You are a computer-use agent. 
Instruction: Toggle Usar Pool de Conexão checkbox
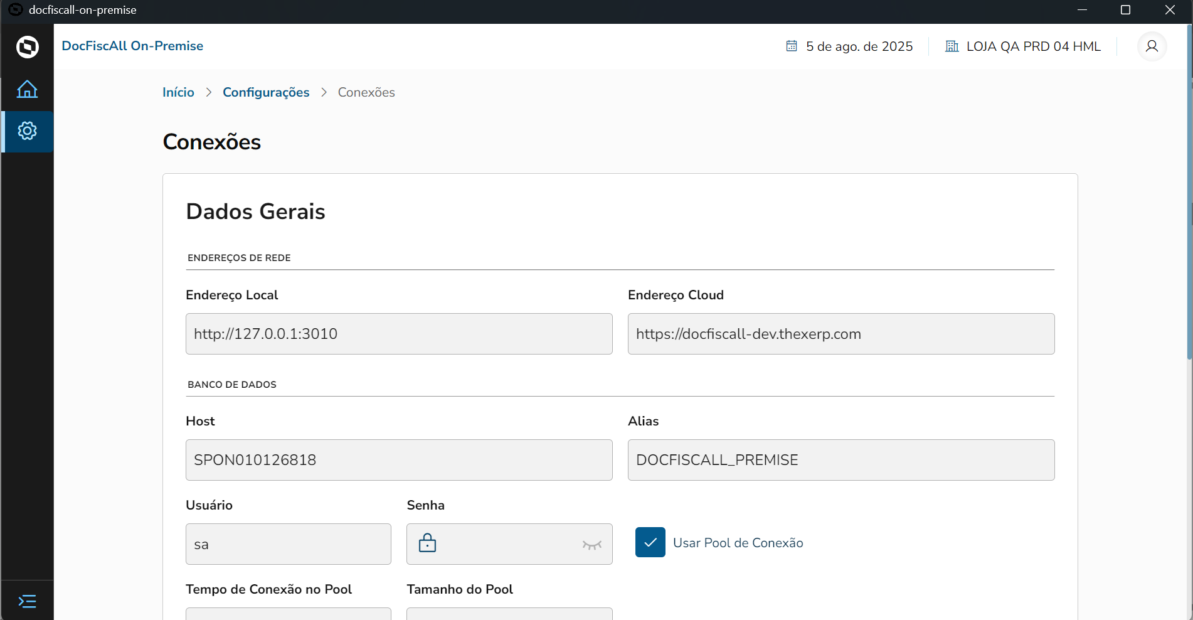[650, 543]
